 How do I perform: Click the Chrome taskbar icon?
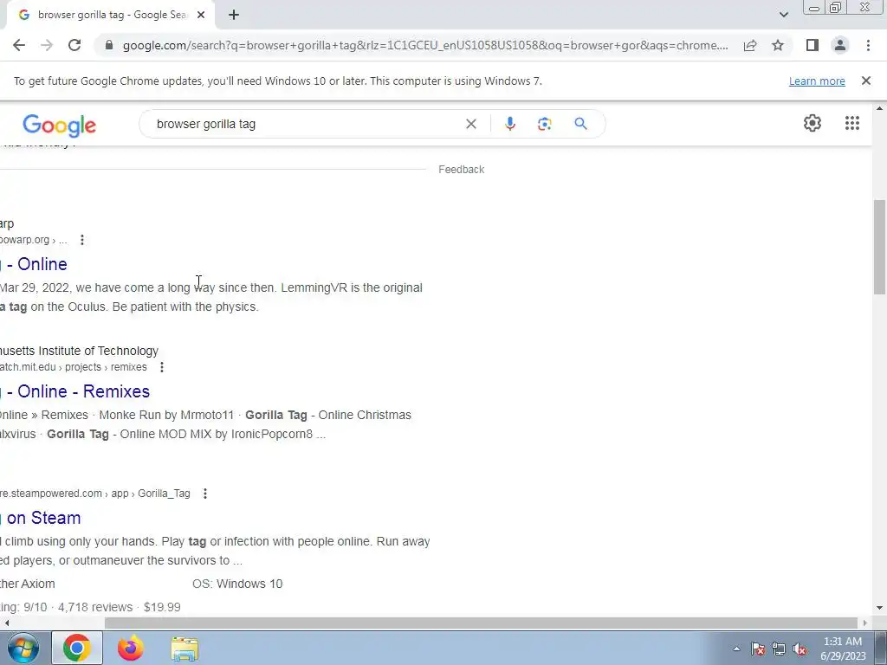click(77, 648)
